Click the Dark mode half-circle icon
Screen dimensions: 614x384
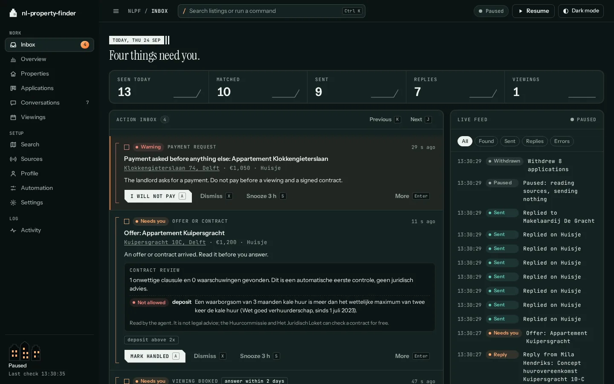[x=566, y=11]
